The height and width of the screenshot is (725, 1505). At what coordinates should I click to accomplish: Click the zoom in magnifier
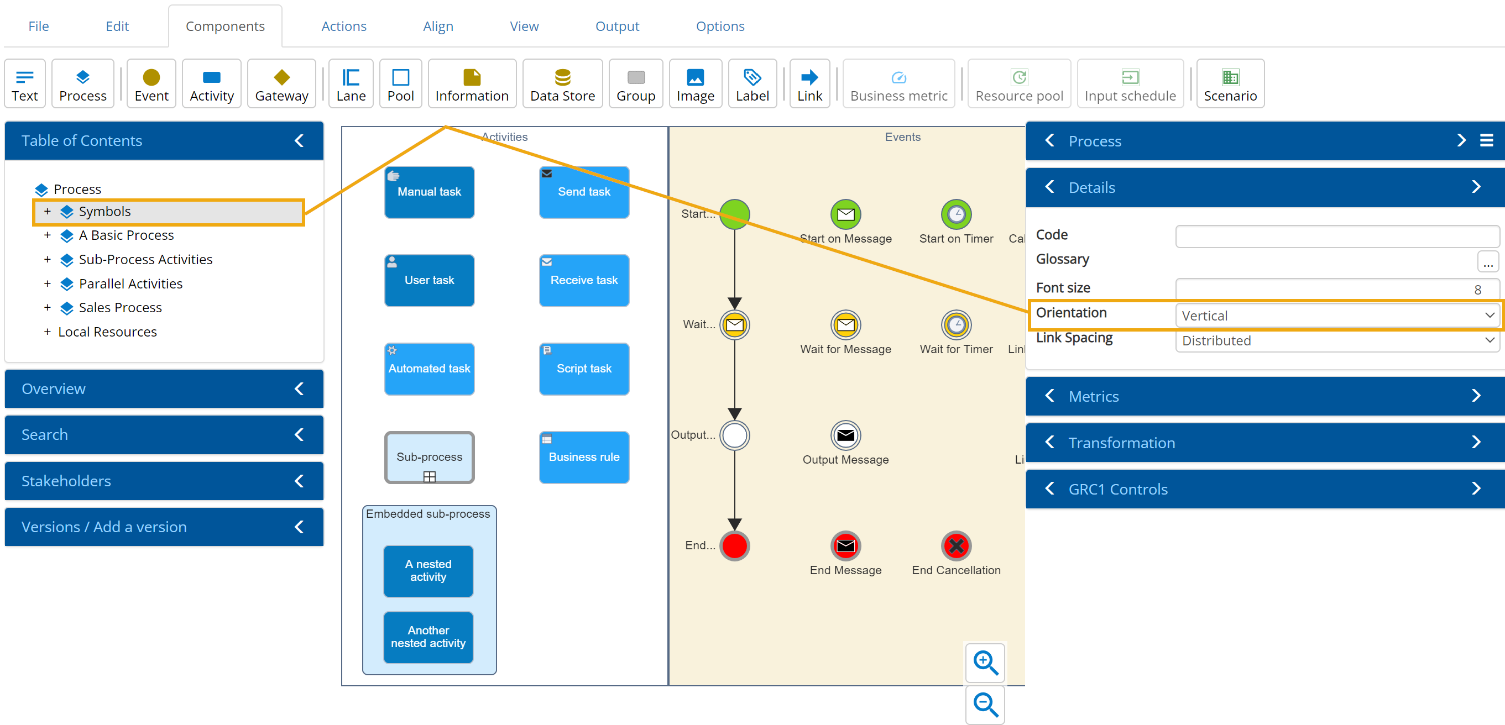click(985, 663)
